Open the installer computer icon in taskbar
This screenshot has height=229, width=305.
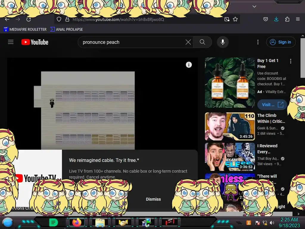point(146,222)
